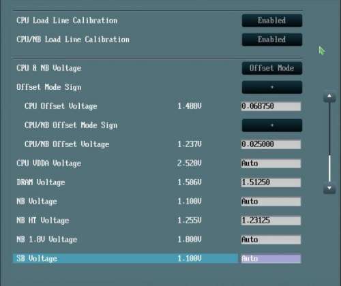Click the scrollbar down arrow
Screen dimensions: 341x286
click(329, 189)
